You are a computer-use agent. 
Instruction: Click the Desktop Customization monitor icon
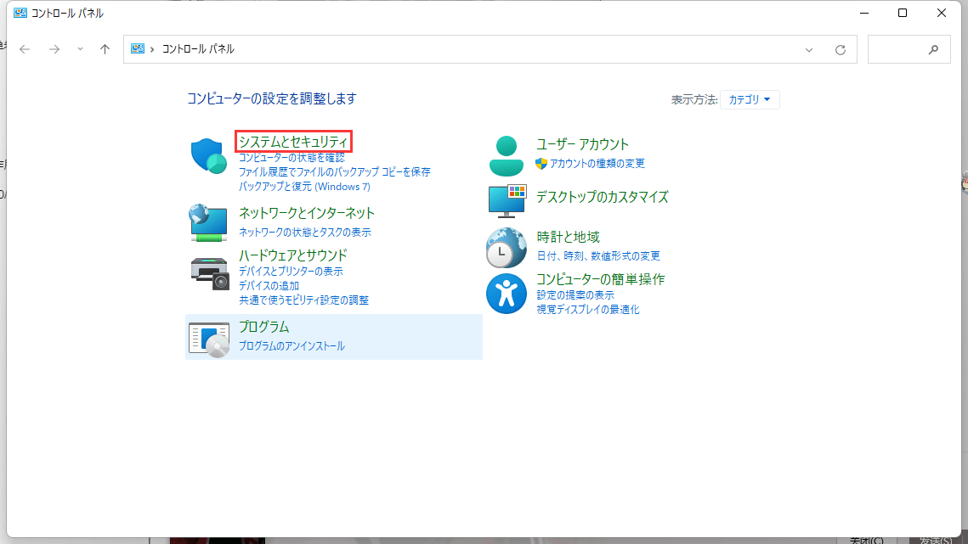tap(507, 201)
